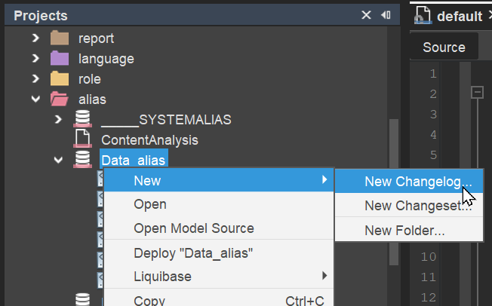Select New Folder... in submenu
This screenshot has width=492, height=306.
pyautogui.click(x=409, y=230)
